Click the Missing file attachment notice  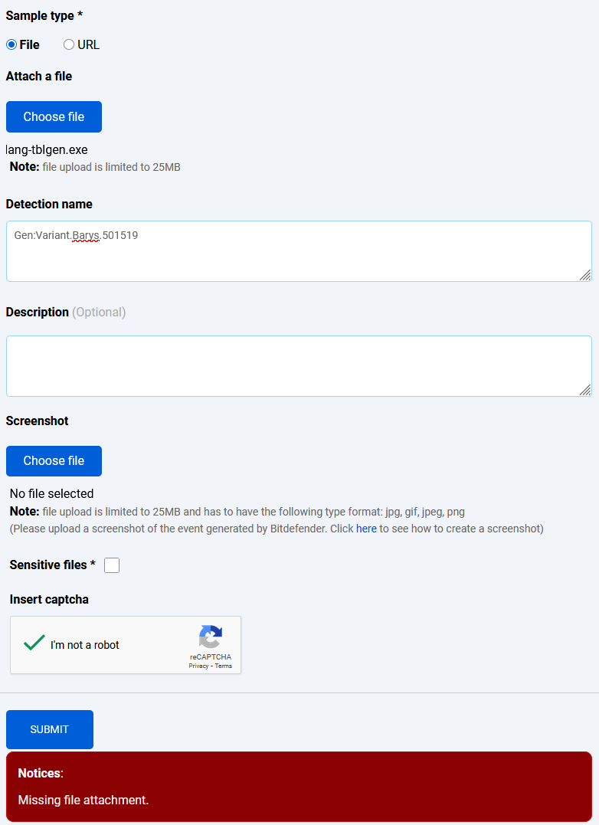click(x=83, y=800)
